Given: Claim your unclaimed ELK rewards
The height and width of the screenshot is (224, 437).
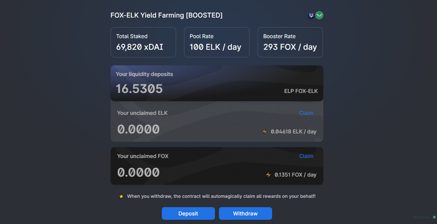Looking at the screenshot, I should click(x=306, y=113).
